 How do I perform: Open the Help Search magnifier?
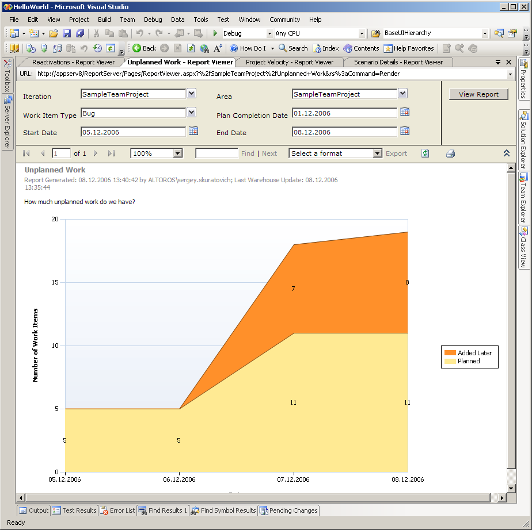tap(293, 48)
